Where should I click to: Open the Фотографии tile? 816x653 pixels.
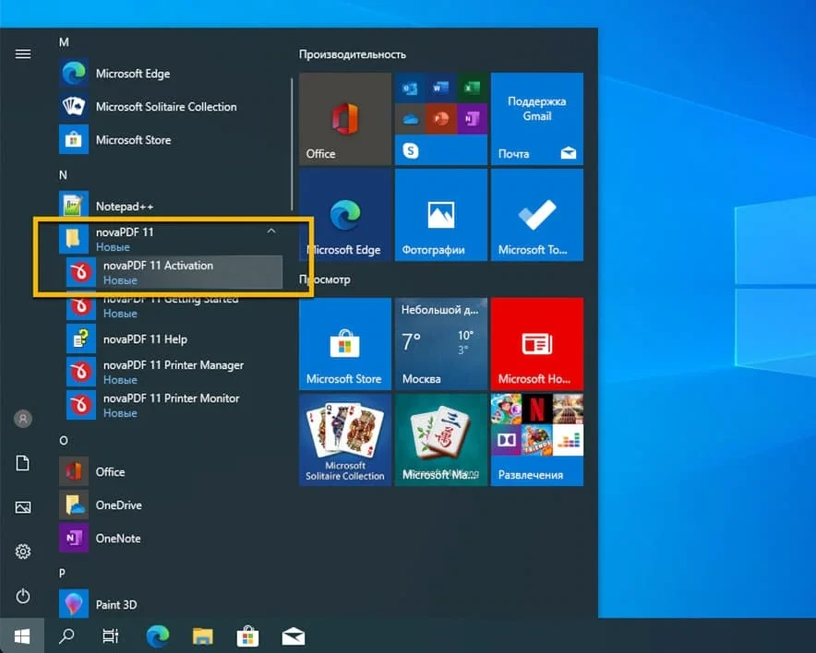point(441,215)
